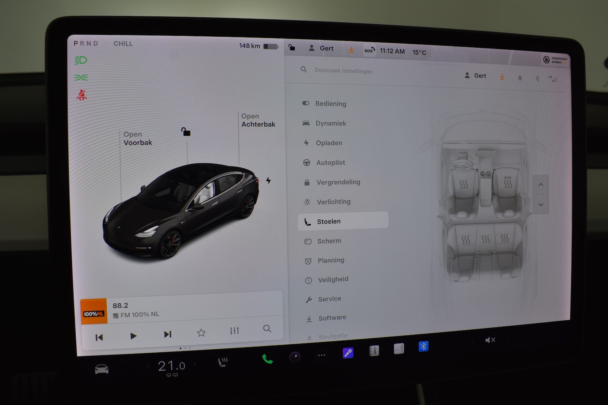Viewport: 608px width, 405px height.
Task: Open the three-dot app launcher
Action: (322, 355)
